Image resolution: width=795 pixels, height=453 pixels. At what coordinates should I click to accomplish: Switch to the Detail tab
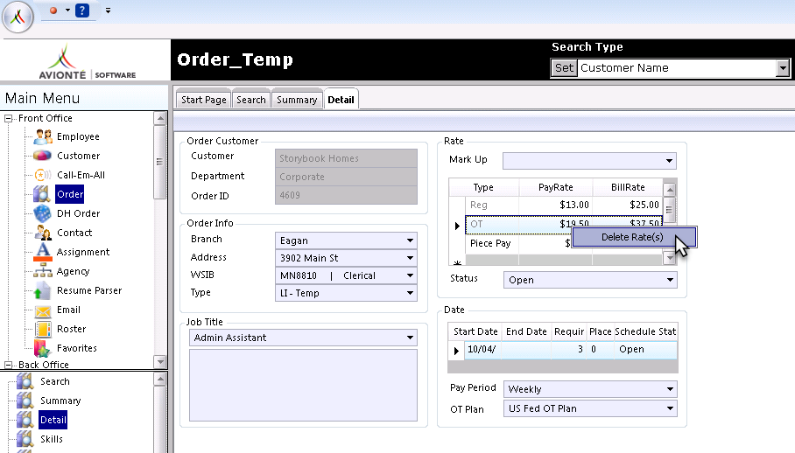click(341, 100)
